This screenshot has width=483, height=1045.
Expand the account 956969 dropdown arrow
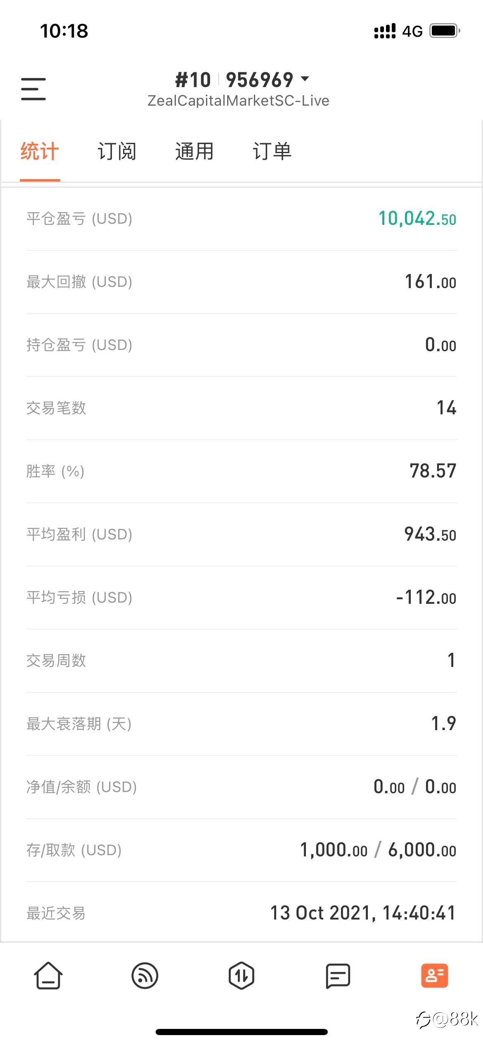[305, 79]
